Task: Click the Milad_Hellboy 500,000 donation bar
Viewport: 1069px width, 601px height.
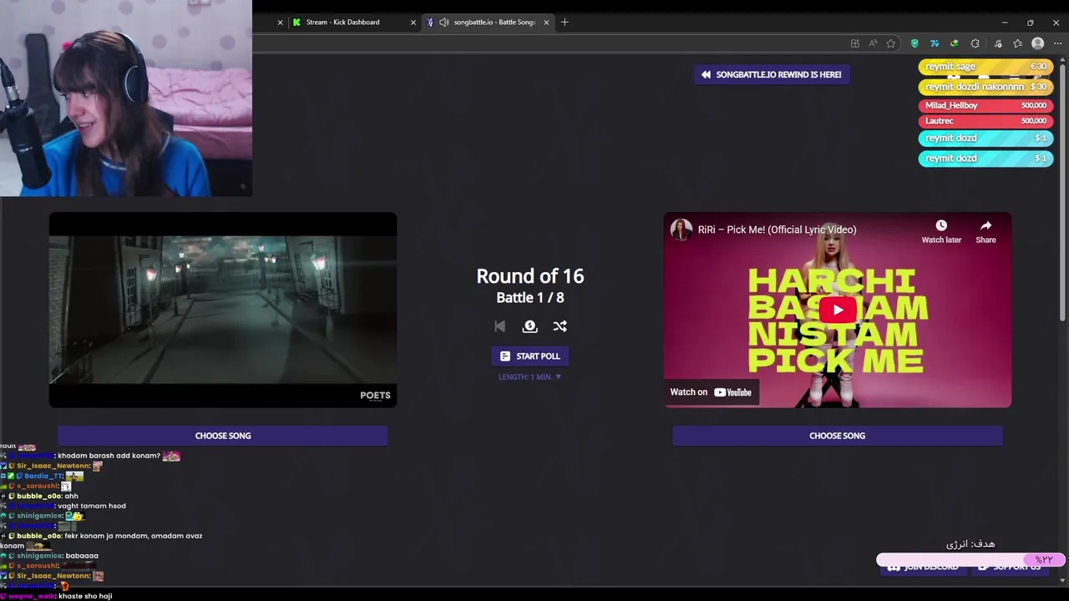Action: point(985,106)
